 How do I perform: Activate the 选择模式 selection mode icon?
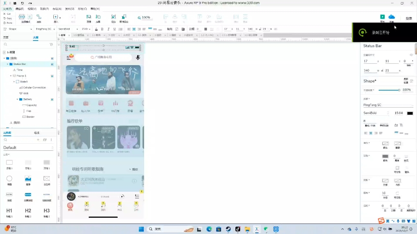22,17
